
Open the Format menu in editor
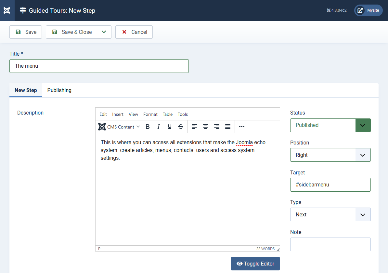[x=150, y=114]
